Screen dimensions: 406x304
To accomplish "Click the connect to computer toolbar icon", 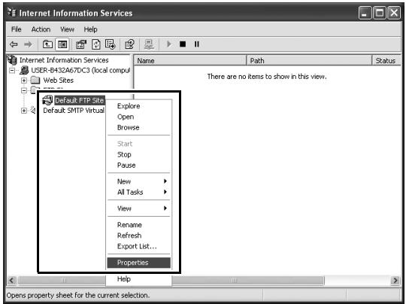I will tap(149, 44).
